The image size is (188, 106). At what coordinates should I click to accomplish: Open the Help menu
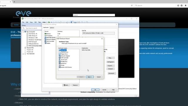(44, 22)
